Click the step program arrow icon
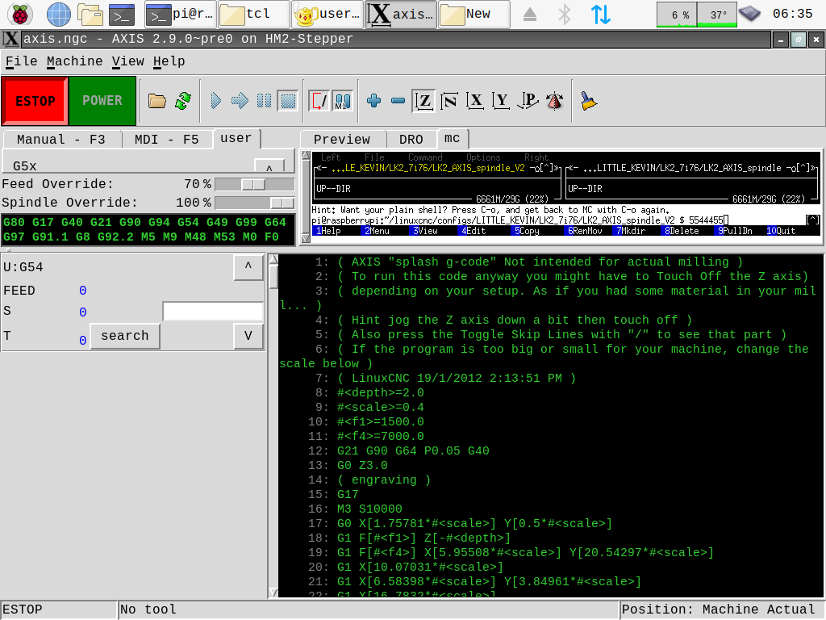826x620 pixels. click(240, 101)
